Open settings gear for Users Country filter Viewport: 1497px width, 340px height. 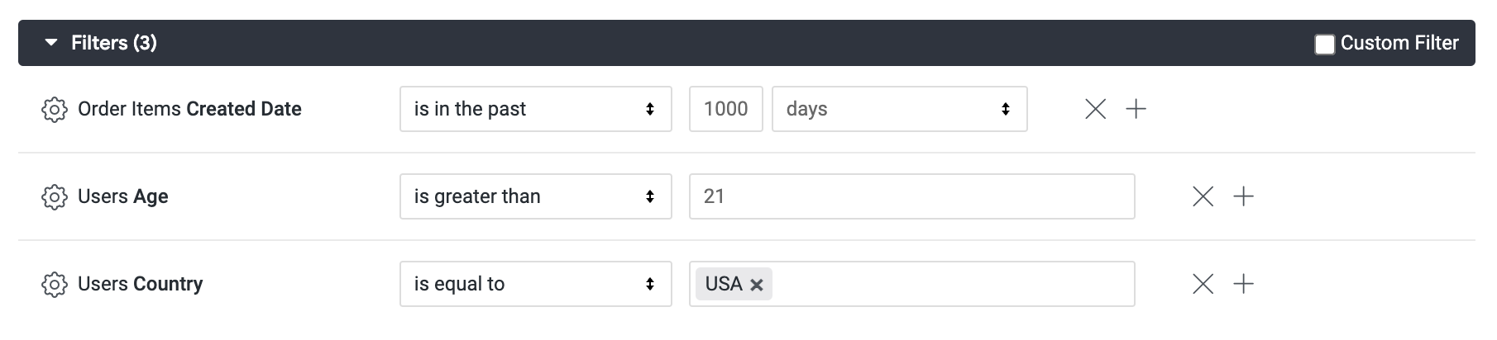click(54, 284)
